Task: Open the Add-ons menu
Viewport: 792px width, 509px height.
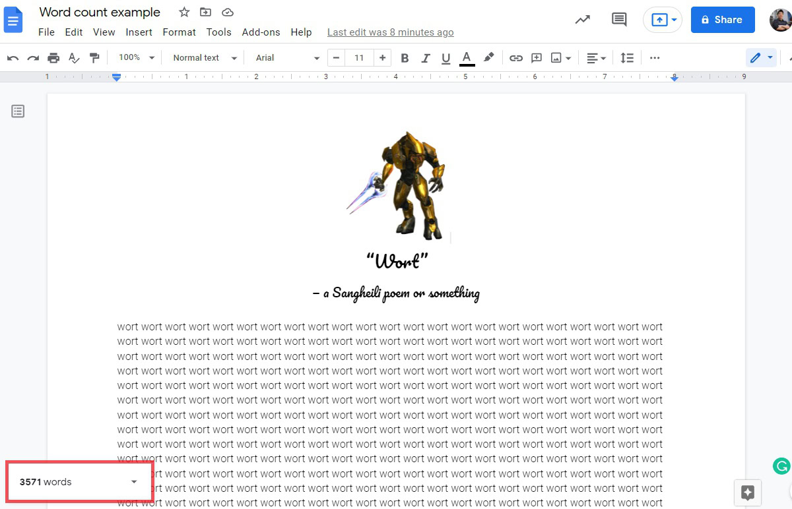Action: point(261,32)
